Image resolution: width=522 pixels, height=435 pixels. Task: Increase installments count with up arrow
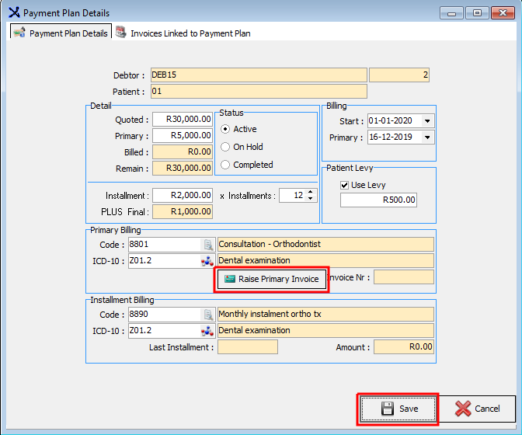tap(311, 192)
